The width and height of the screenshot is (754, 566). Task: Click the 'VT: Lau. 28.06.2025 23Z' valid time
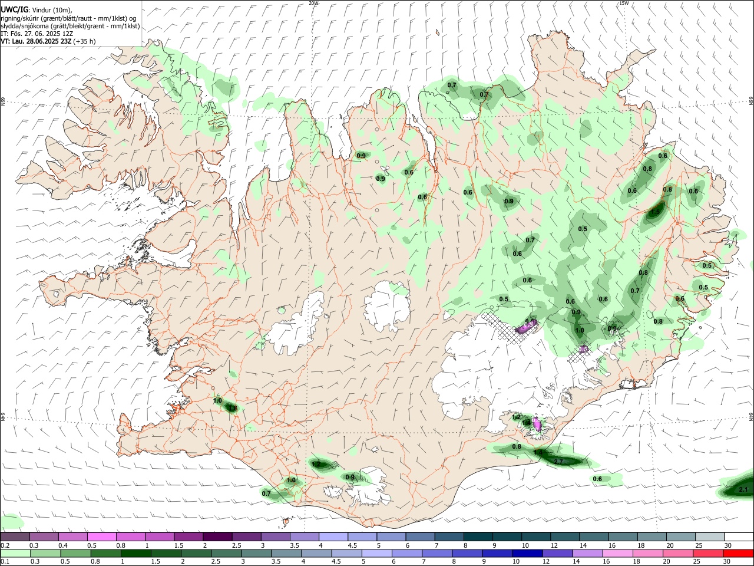tap(36, 41)
